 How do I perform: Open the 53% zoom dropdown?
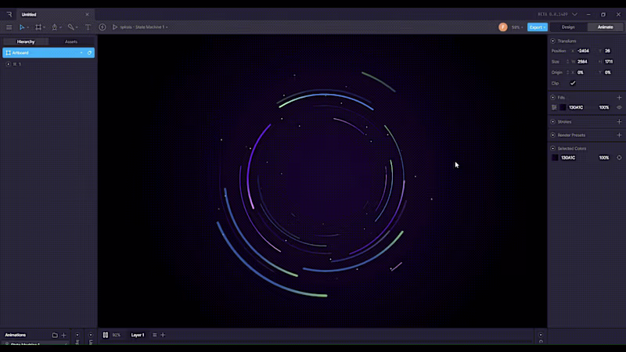point(517,27)
